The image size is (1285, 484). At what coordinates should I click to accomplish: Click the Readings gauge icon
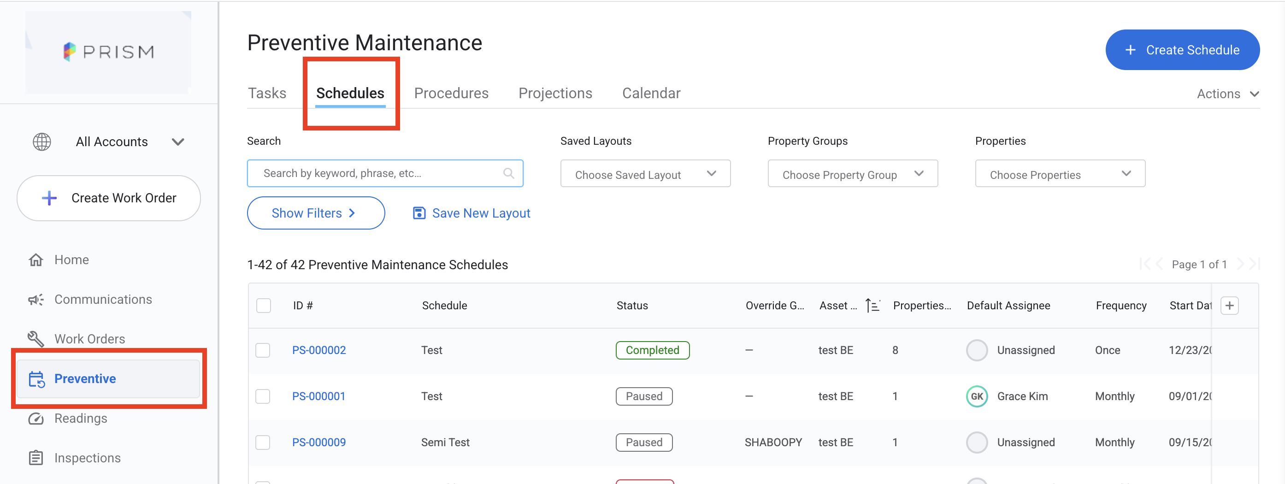[36, 419]
